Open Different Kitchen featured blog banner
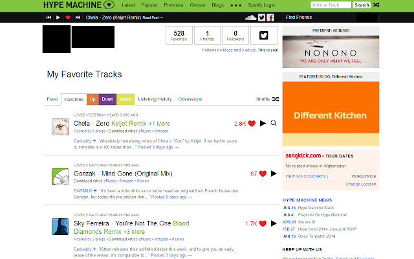 point(331,114)
